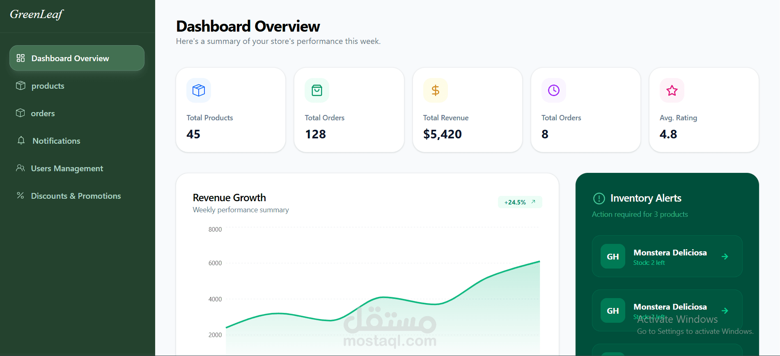Click the Total Products value 45

click(x=193, y=134)
